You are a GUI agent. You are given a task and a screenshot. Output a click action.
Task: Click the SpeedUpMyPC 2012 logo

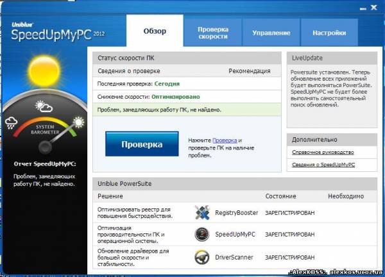(x=58, y=32)
